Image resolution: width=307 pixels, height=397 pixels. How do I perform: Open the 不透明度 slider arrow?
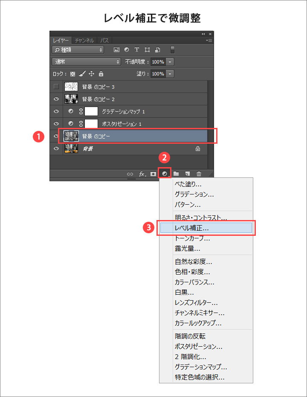(170, 62)
